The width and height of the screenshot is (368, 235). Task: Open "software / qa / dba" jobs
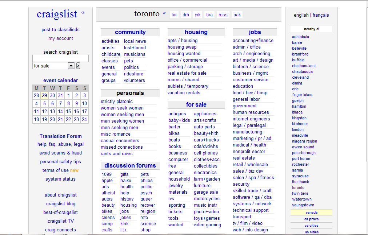(252, 197)
